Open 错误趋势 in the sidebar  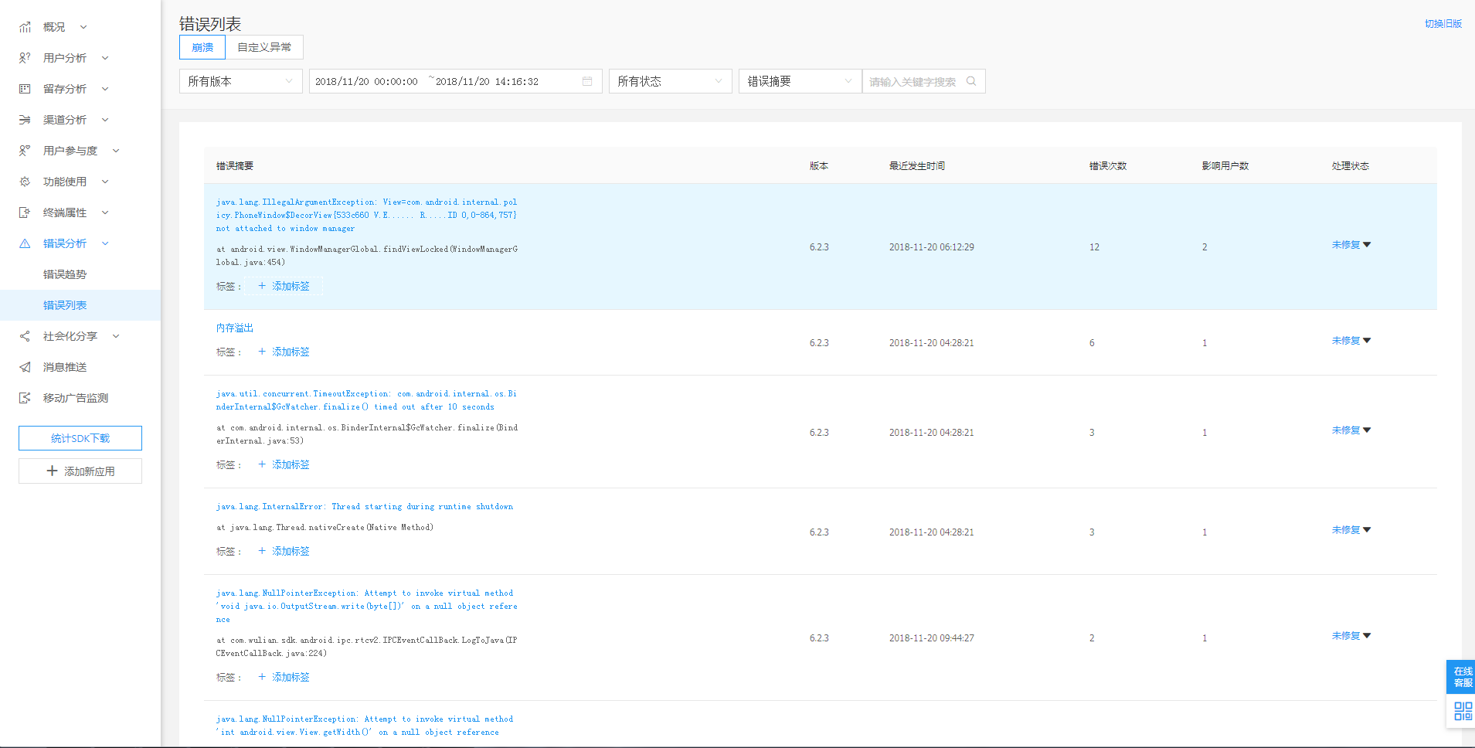(65, 274)
